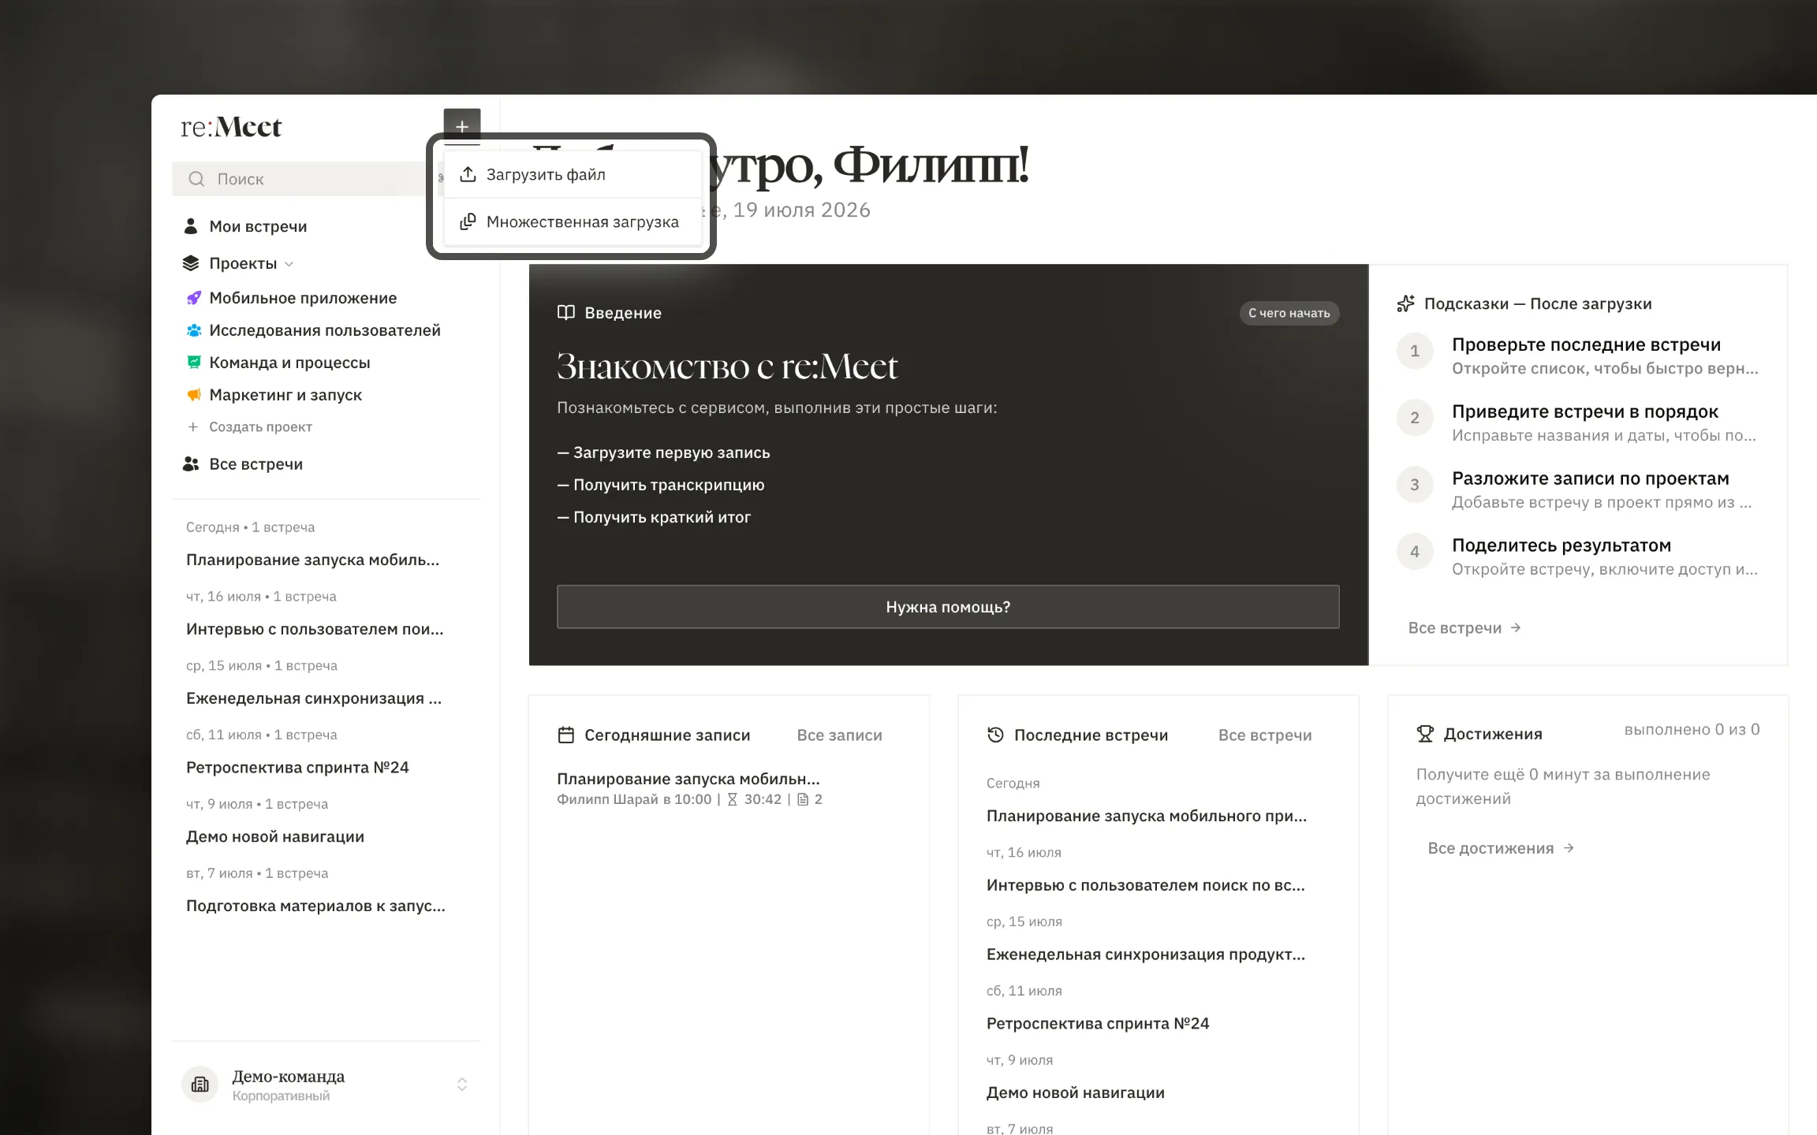Open Мои встречи in the sidebar
Image resolution: width=1817 pixels, height=1135 pixels.
258,226
